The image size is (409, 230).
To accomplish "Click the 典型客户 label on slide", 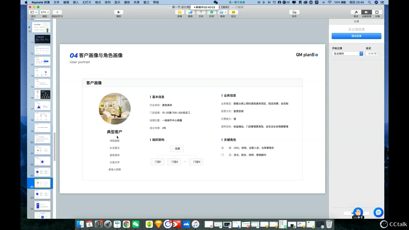I will (x=114, y=132).
